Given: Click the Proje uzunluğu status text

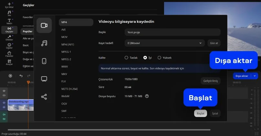Looking at the screenshot, I should coord(14,134).
